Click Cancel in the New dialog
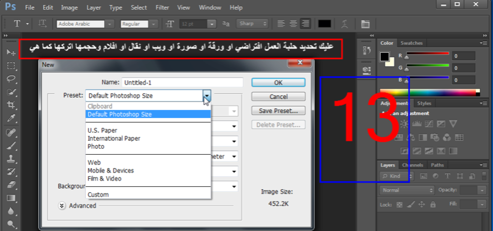 click(279, 96)
